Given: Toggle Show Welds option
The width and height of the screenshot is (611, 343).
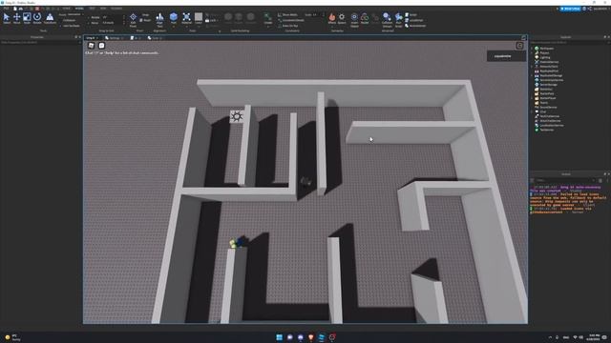Looking at the screenshot, I should click(x=288, y=15).
